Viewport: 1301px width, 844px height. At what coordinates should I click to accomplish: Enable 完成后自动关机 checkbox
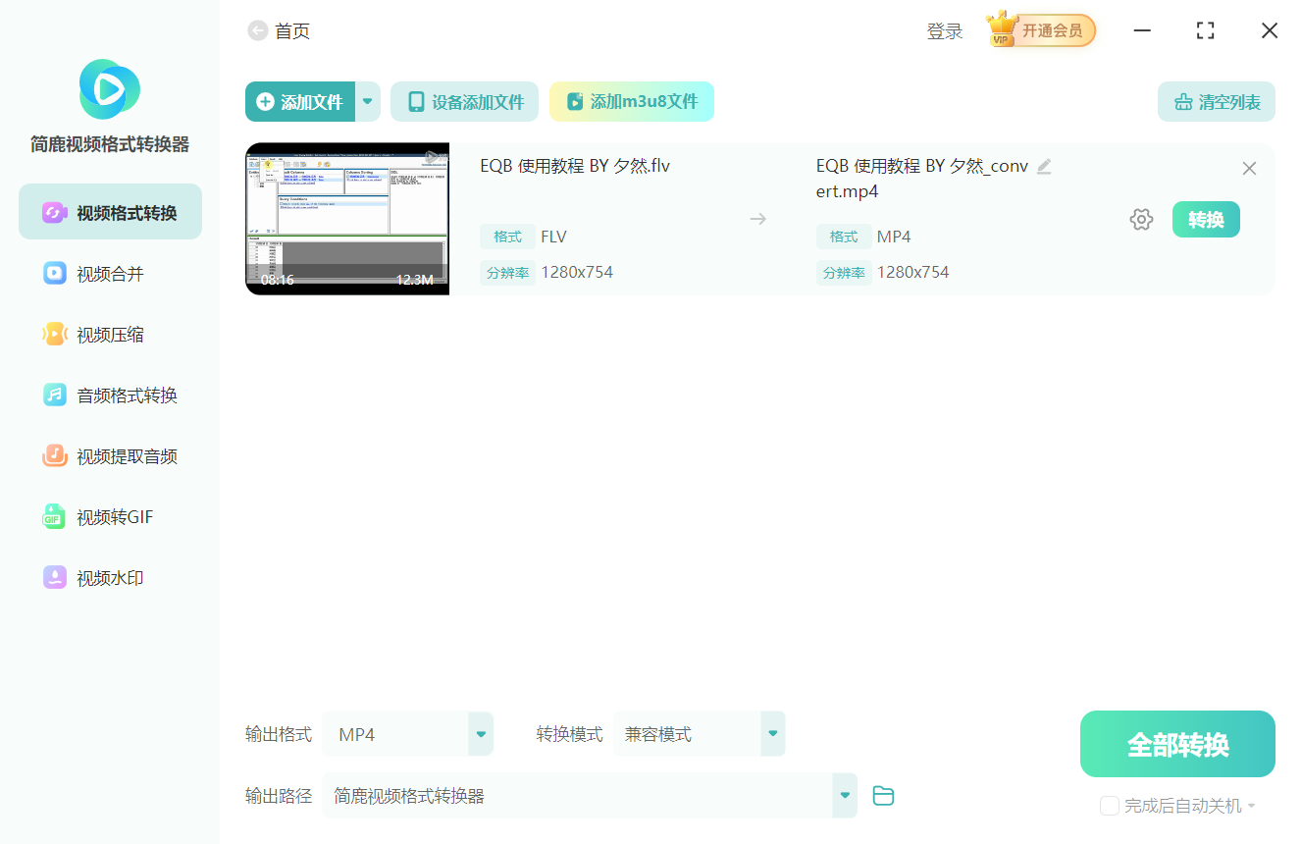(1110, 806)
